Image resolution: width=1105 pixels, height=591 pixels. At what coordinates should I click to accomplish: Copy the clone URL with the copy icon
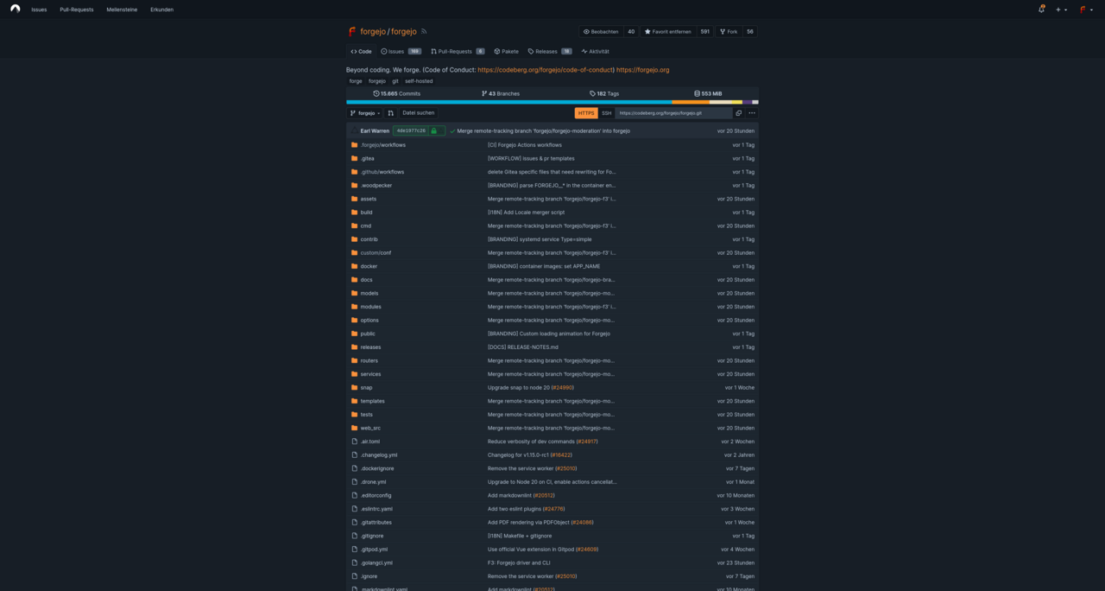click(738, 112)
